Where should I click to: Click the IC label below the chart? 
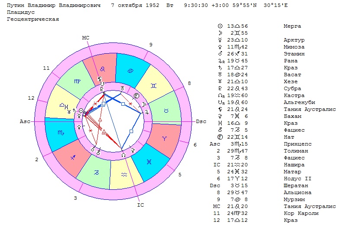tap(140, 205)
